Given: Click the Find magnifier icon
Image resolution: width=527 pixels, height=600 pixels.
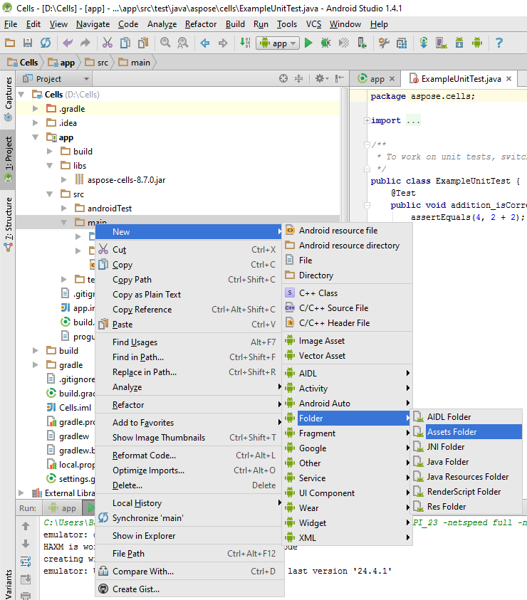Looking at the screenshot, I should click(165, 43).
